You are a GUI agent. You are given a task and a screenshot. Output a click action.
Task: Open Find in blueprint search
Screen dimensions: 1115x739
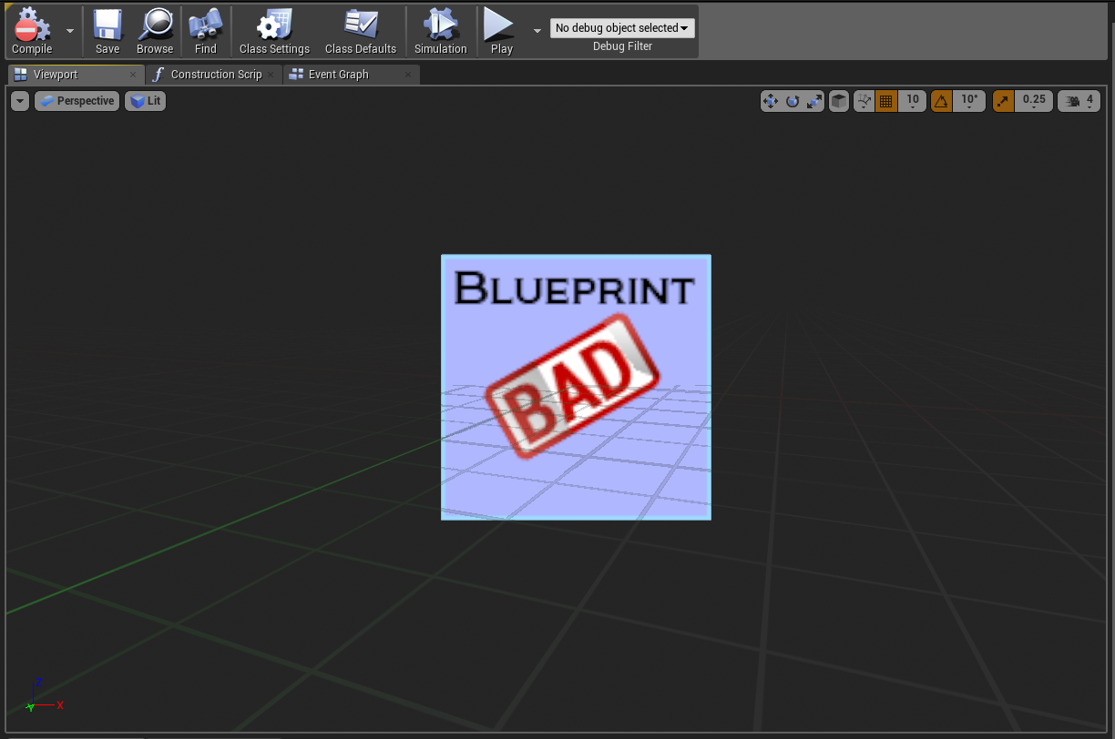(x=206, y=32)
